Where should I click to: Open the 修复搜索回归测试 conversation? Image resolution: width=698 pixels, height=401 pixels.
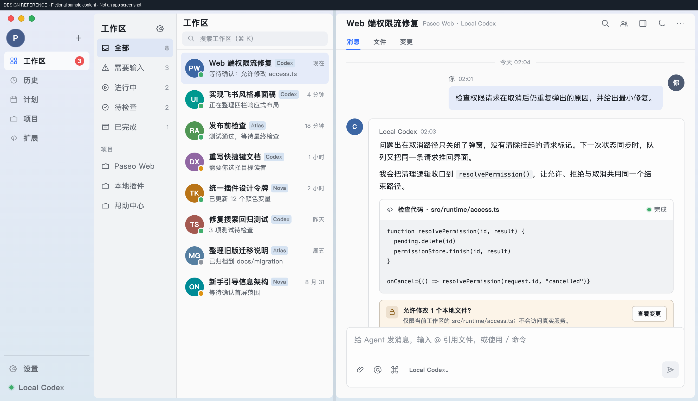[x=255, y=224]
